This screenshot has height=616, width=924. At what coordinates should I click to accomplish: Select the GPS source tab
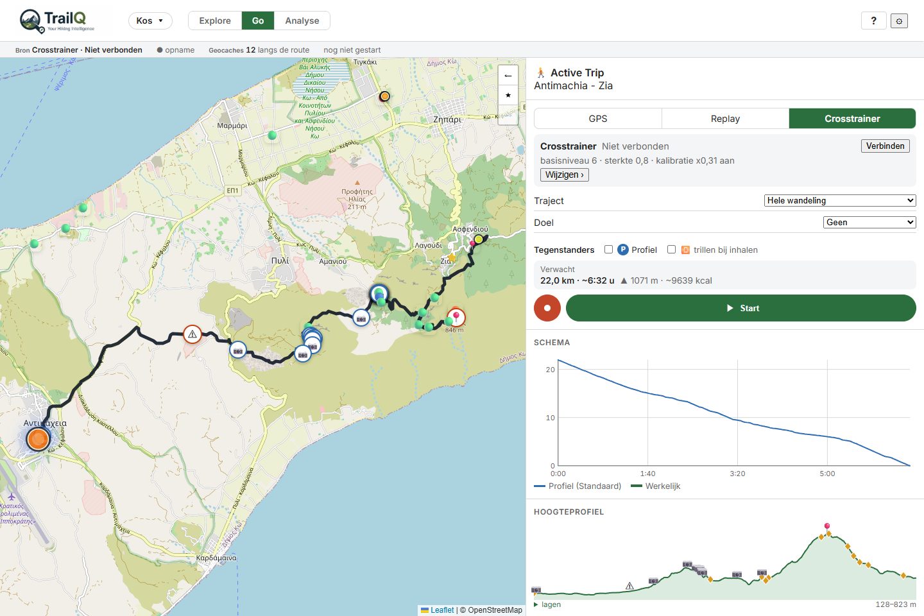598,119
